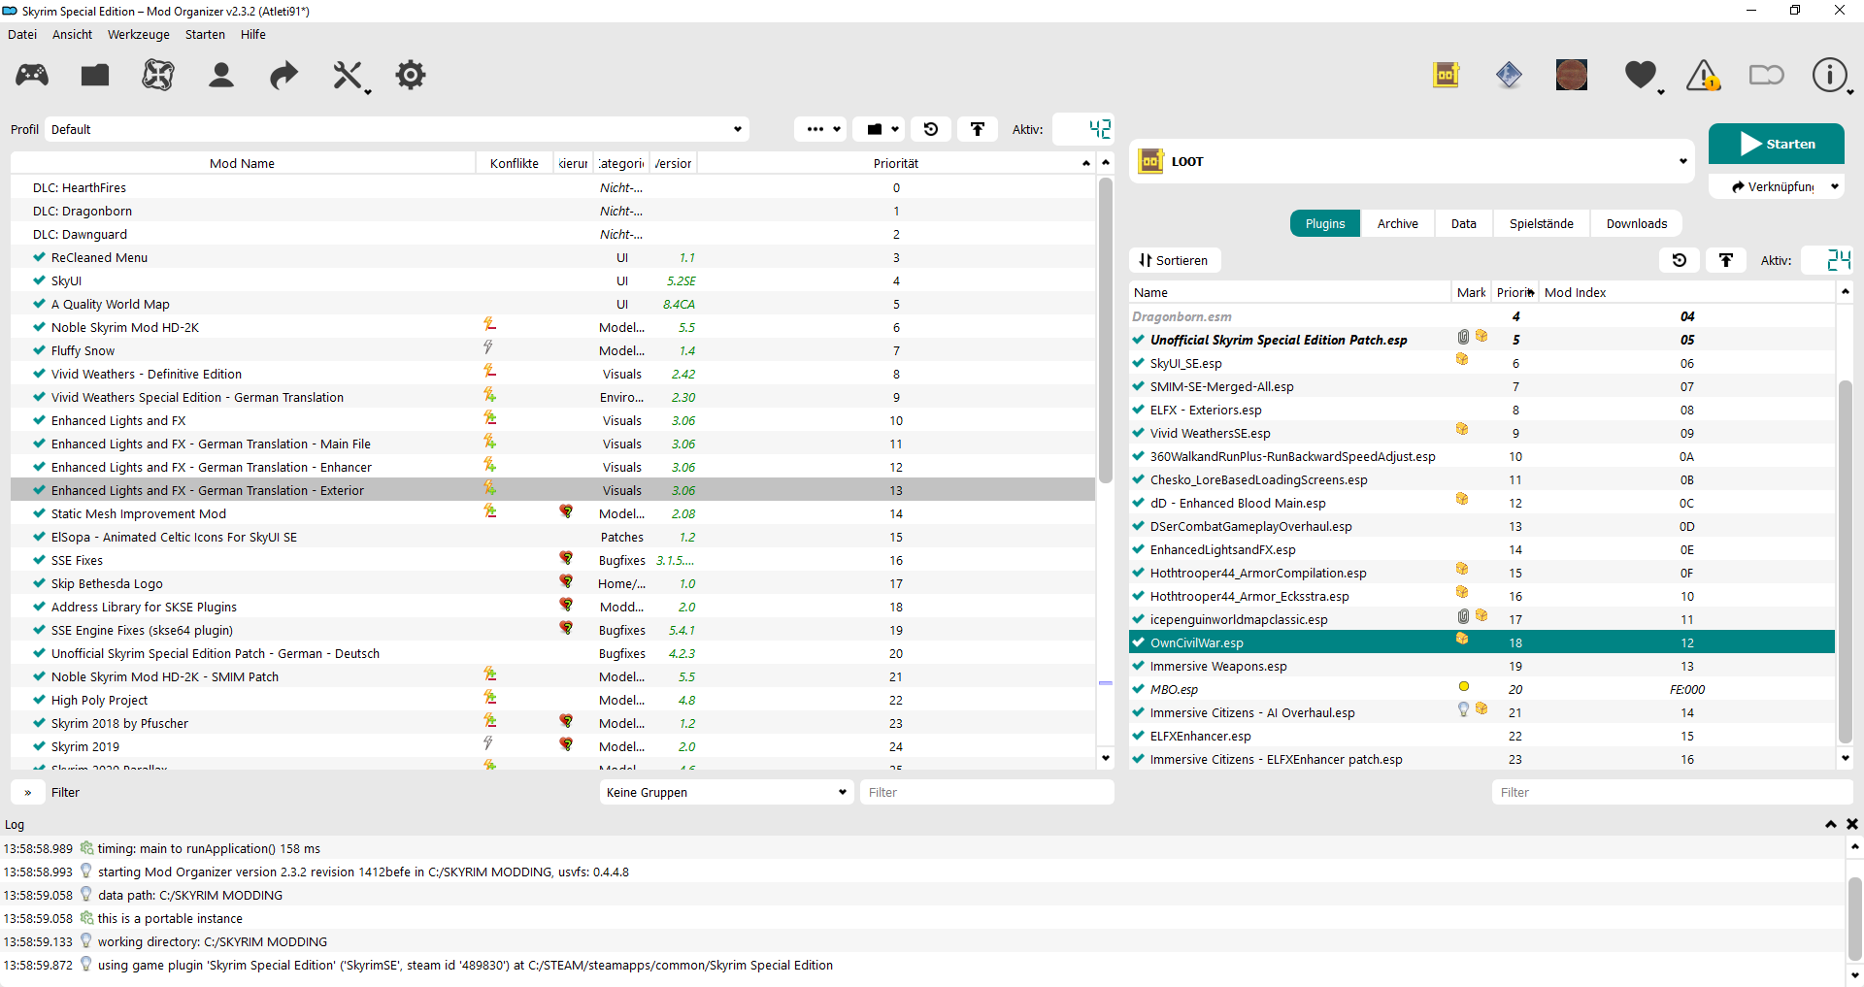Image resolution: width=1864 pixels, height=987 pixels.
Task: Click the plugin list Filter field
Action: 1670,792
